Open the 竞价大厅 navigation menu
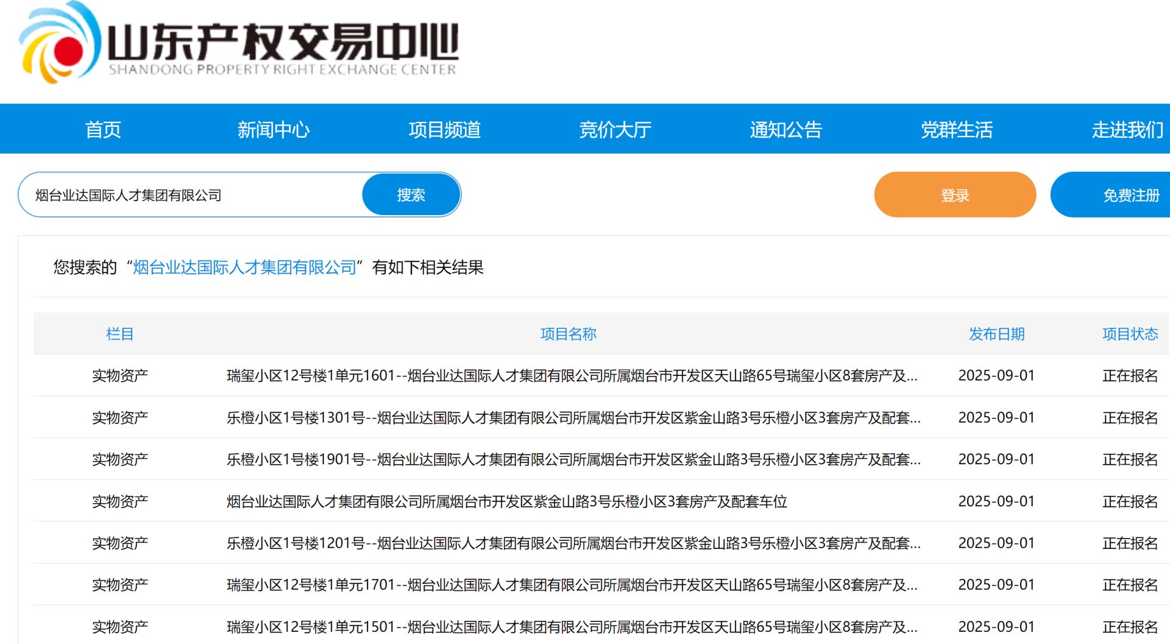 click(615, 129)
